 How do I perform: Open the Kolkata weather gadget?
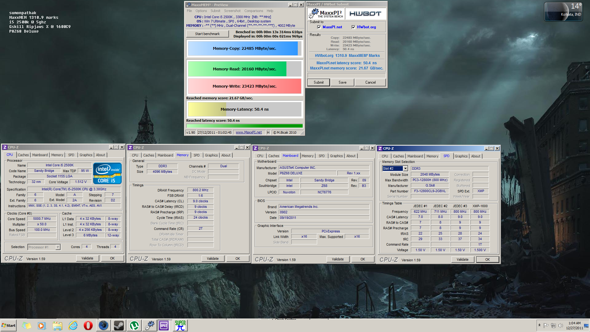coord(563,12)
